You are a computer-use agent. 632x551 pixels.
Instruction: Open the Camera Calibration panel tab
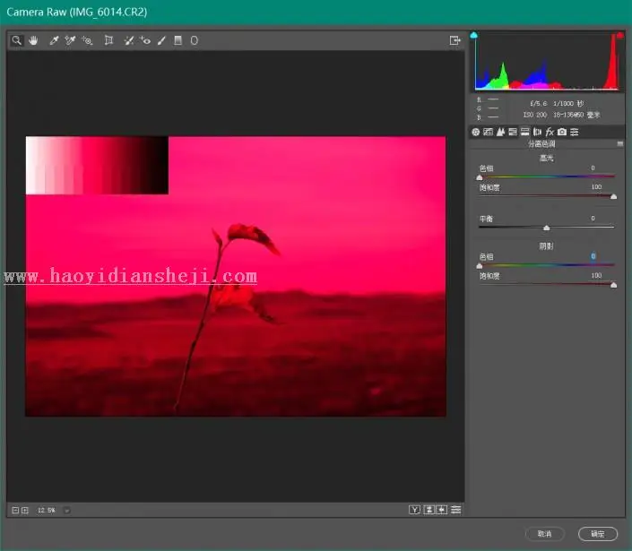pos(562,132)
